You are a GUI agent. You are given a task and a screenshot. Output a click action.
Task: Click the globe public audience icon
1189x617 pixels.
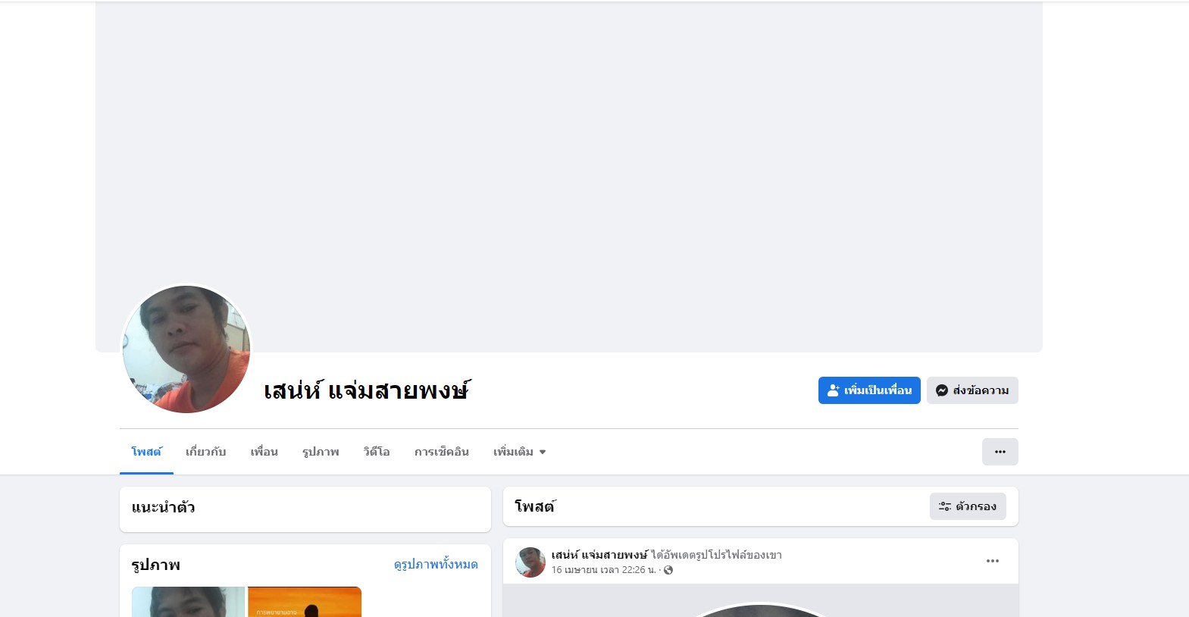pos(668,570)
